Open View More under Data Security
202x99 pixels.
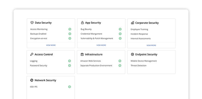(51, 45)
